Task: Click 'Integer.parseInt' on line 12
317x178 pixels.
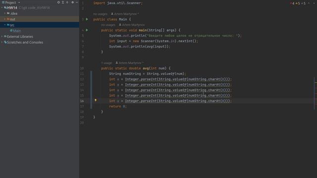Action: click(141, 79)
